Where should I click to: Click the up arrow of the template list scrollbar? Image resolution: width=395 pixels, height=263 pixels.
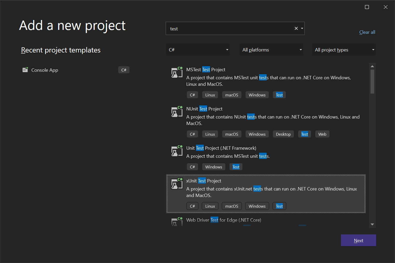point(372,66)
